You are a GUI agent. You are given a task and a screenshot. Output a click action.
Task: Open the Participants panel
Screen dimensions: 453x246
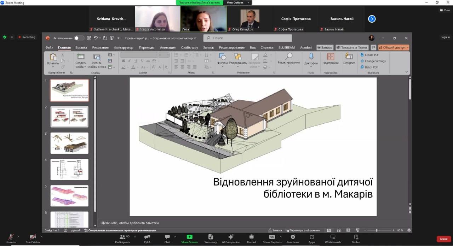point(122,239)
